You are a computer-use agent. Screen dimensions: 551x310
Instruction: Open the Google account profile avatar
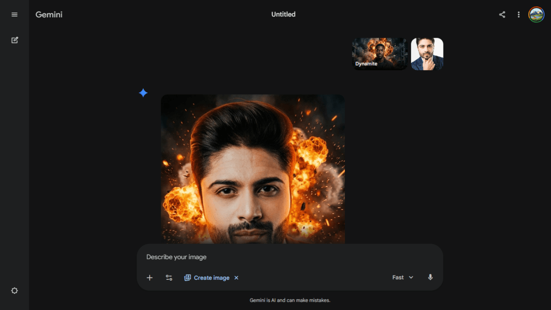pos(536,15)
